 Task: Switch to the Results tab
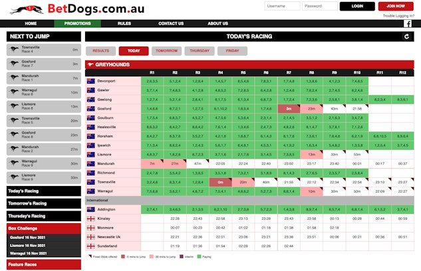pos(100,51)
